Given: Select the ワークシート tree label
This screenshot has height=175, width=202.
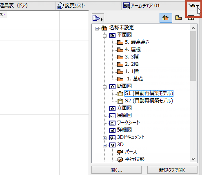Looking at the screenshot, I should [x=129, y=123].
